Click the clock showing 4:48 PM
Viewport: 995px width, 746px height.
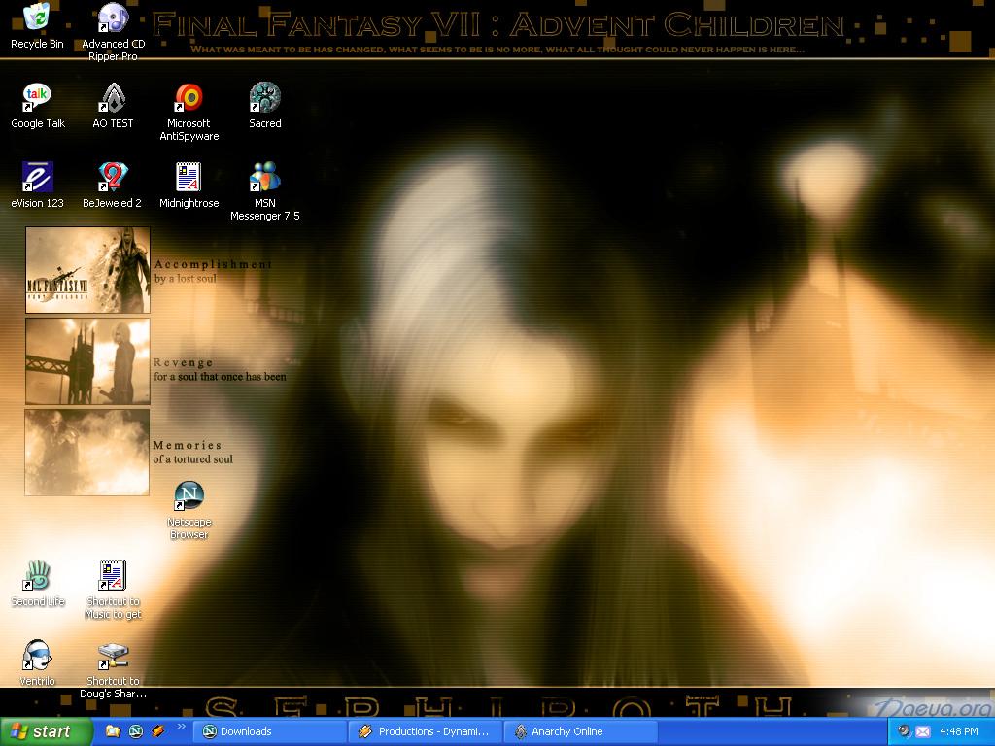click(x=958, y=731)
